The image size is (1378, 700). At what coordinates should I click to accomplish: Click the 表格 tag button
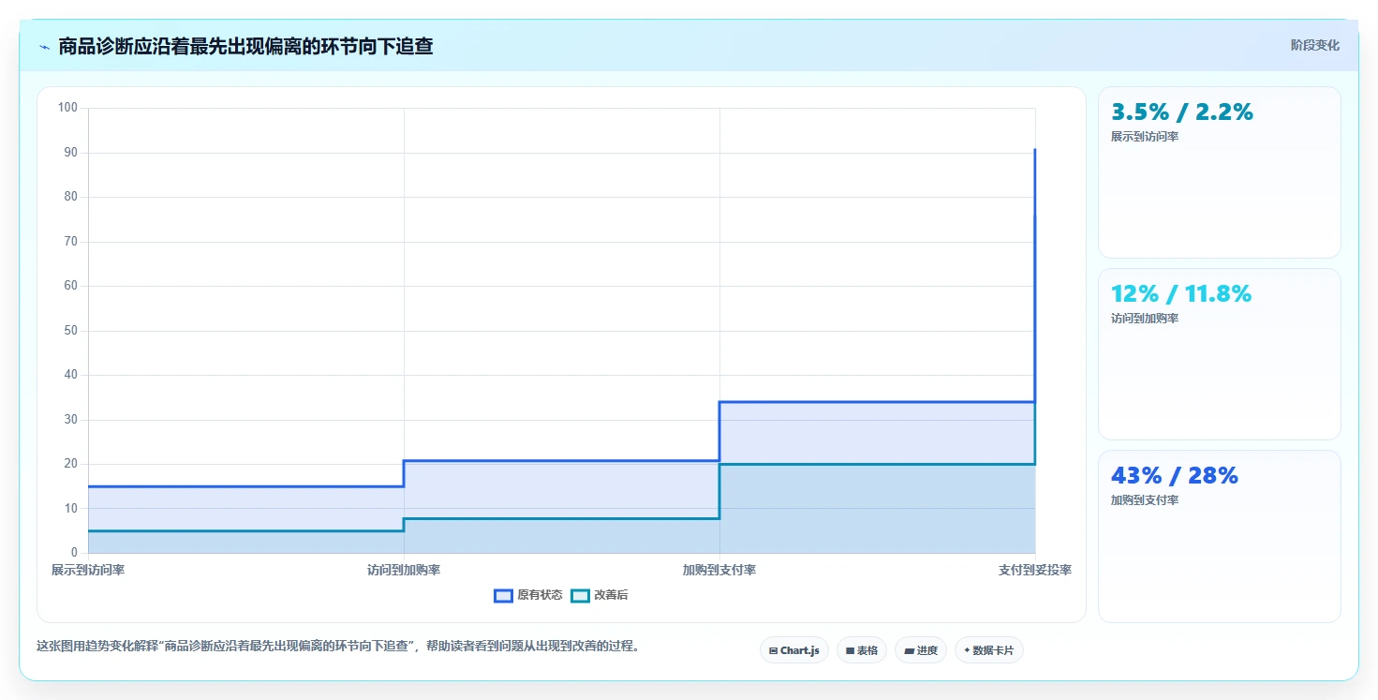(861, 650)
